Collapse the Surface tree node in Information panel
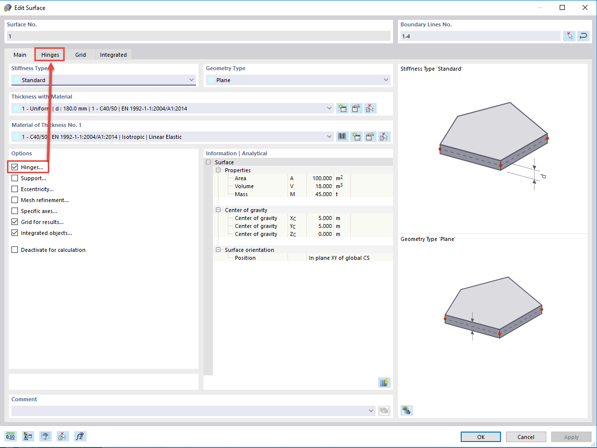This screenshot has height=448, width=597. tap(208, 162)
